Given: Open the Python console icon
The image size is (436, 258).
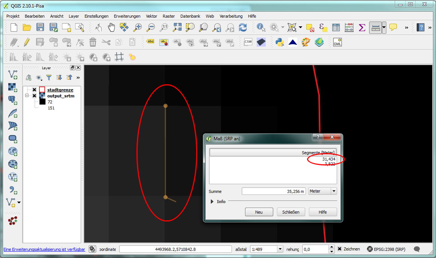Looking at the screenshot, I should click(x=280, y=42).
